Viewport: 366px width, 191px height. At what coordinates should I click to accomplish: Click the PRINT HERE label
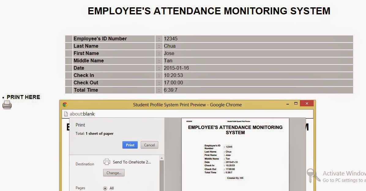(23, 97)
